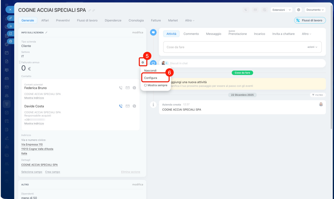The height and width of the screenshot is (199, 334).
Task: Click the Cose da fare input field
Action: (235, 47)
